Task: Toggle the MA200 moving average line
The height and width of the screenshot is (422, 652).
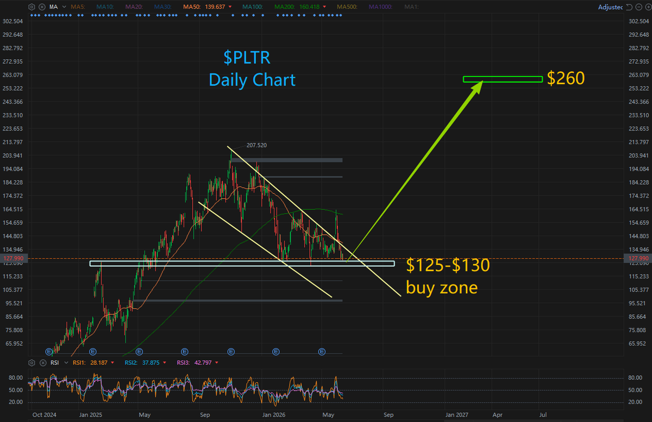Action: click(x=284, y=7)
